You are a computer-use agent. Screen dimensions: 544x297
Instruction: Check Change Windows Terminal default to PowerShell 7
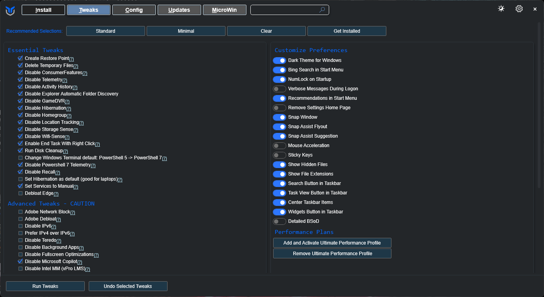20,158
